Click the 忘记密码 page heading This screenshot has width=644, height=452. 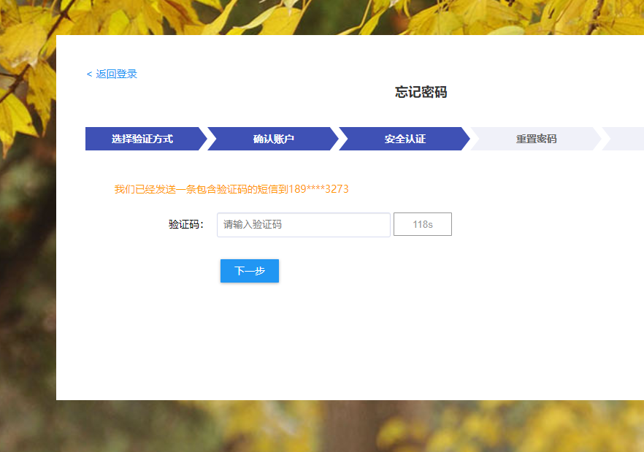pyautogui.click(x=421, y=92)
